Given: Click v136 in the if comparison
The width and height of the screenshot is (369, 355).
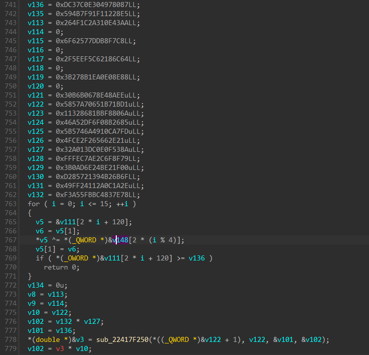Looking at the screenshot, I should [199, 258].
